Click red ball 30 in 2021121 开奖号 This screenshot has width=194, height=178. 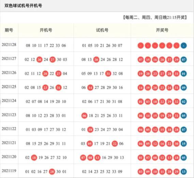pos(177,144)
